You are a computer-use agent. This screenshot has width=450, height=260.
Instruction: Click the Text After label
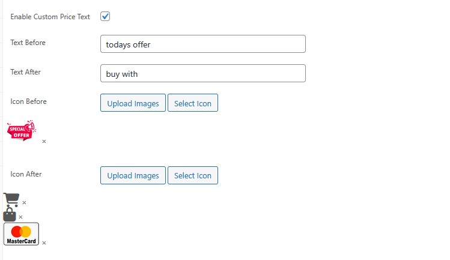coord(25,72)
